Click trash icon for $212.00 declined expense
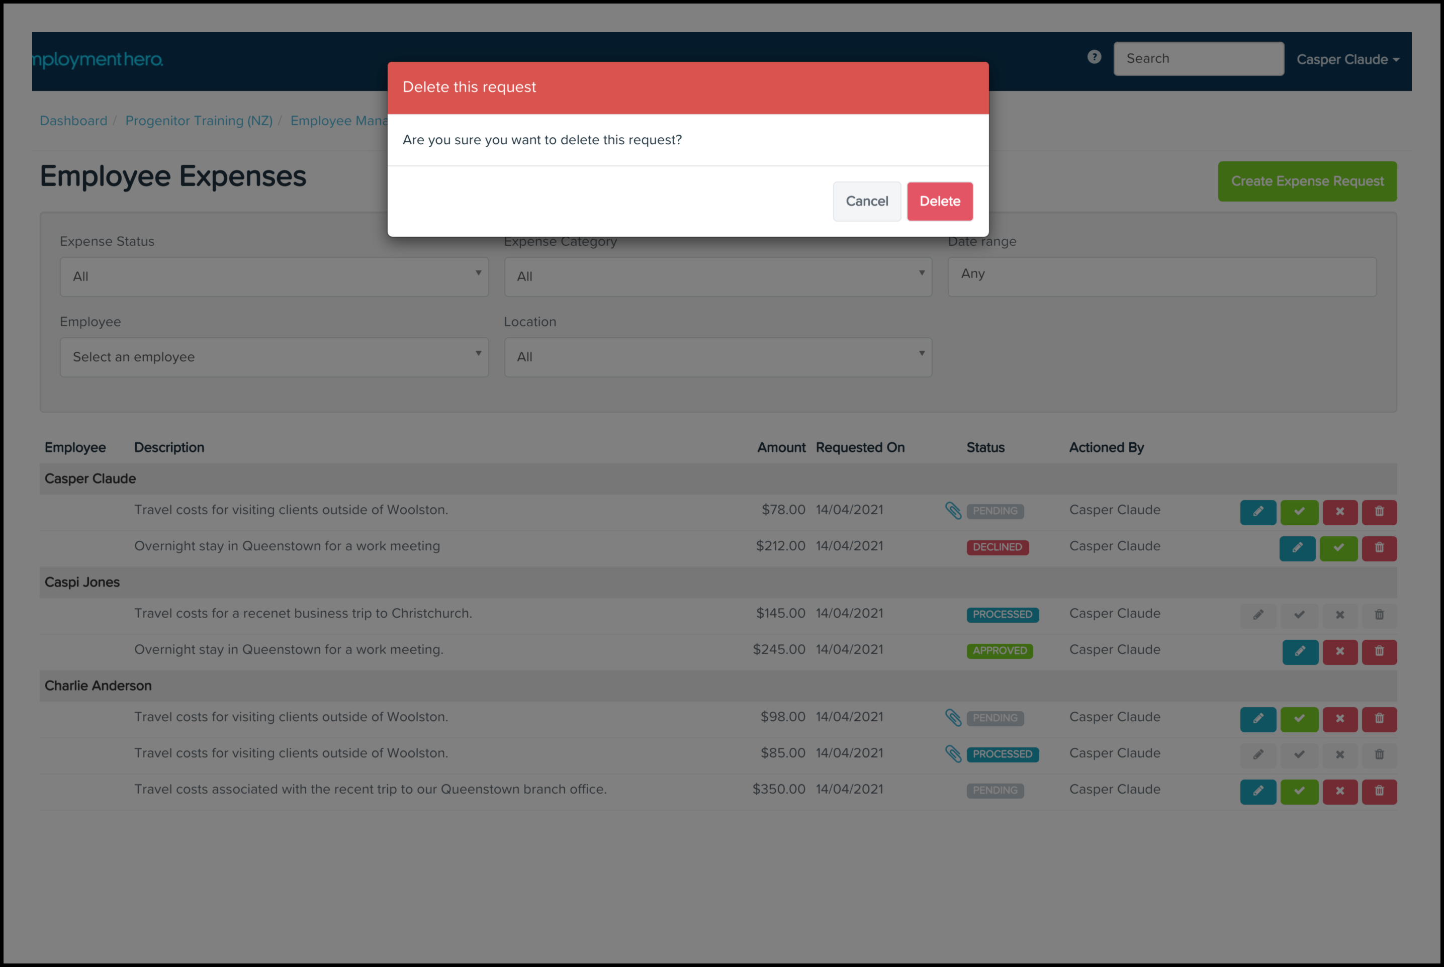This screenshot has height=967, width=1444. click(1379, 548)
